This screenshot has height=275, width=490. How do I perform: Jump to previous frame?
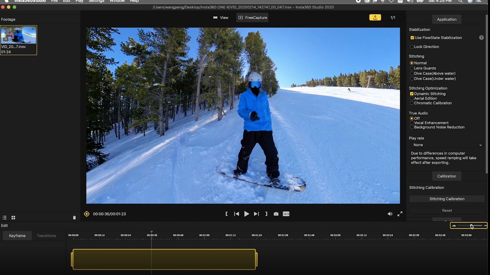236,214
